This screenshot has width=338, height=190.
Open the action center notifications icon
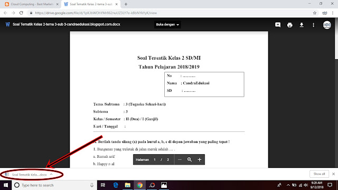pyautogui.click(x=330, y=185)
